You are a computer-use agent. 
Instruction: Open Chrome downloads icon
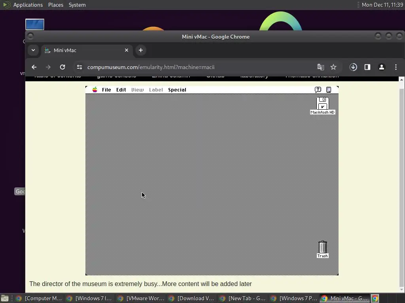[x=353, y=67]
